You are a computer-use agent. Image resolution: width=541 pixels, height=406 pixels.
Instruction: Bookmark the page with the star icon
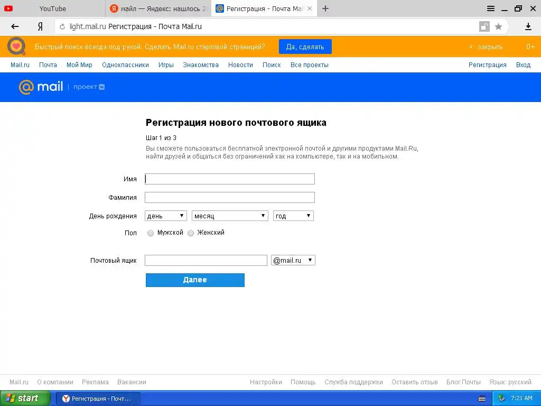[498, 26]
